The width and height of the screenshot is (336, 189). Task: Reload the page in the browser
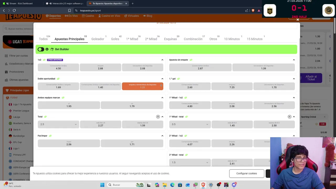point(14,10)
